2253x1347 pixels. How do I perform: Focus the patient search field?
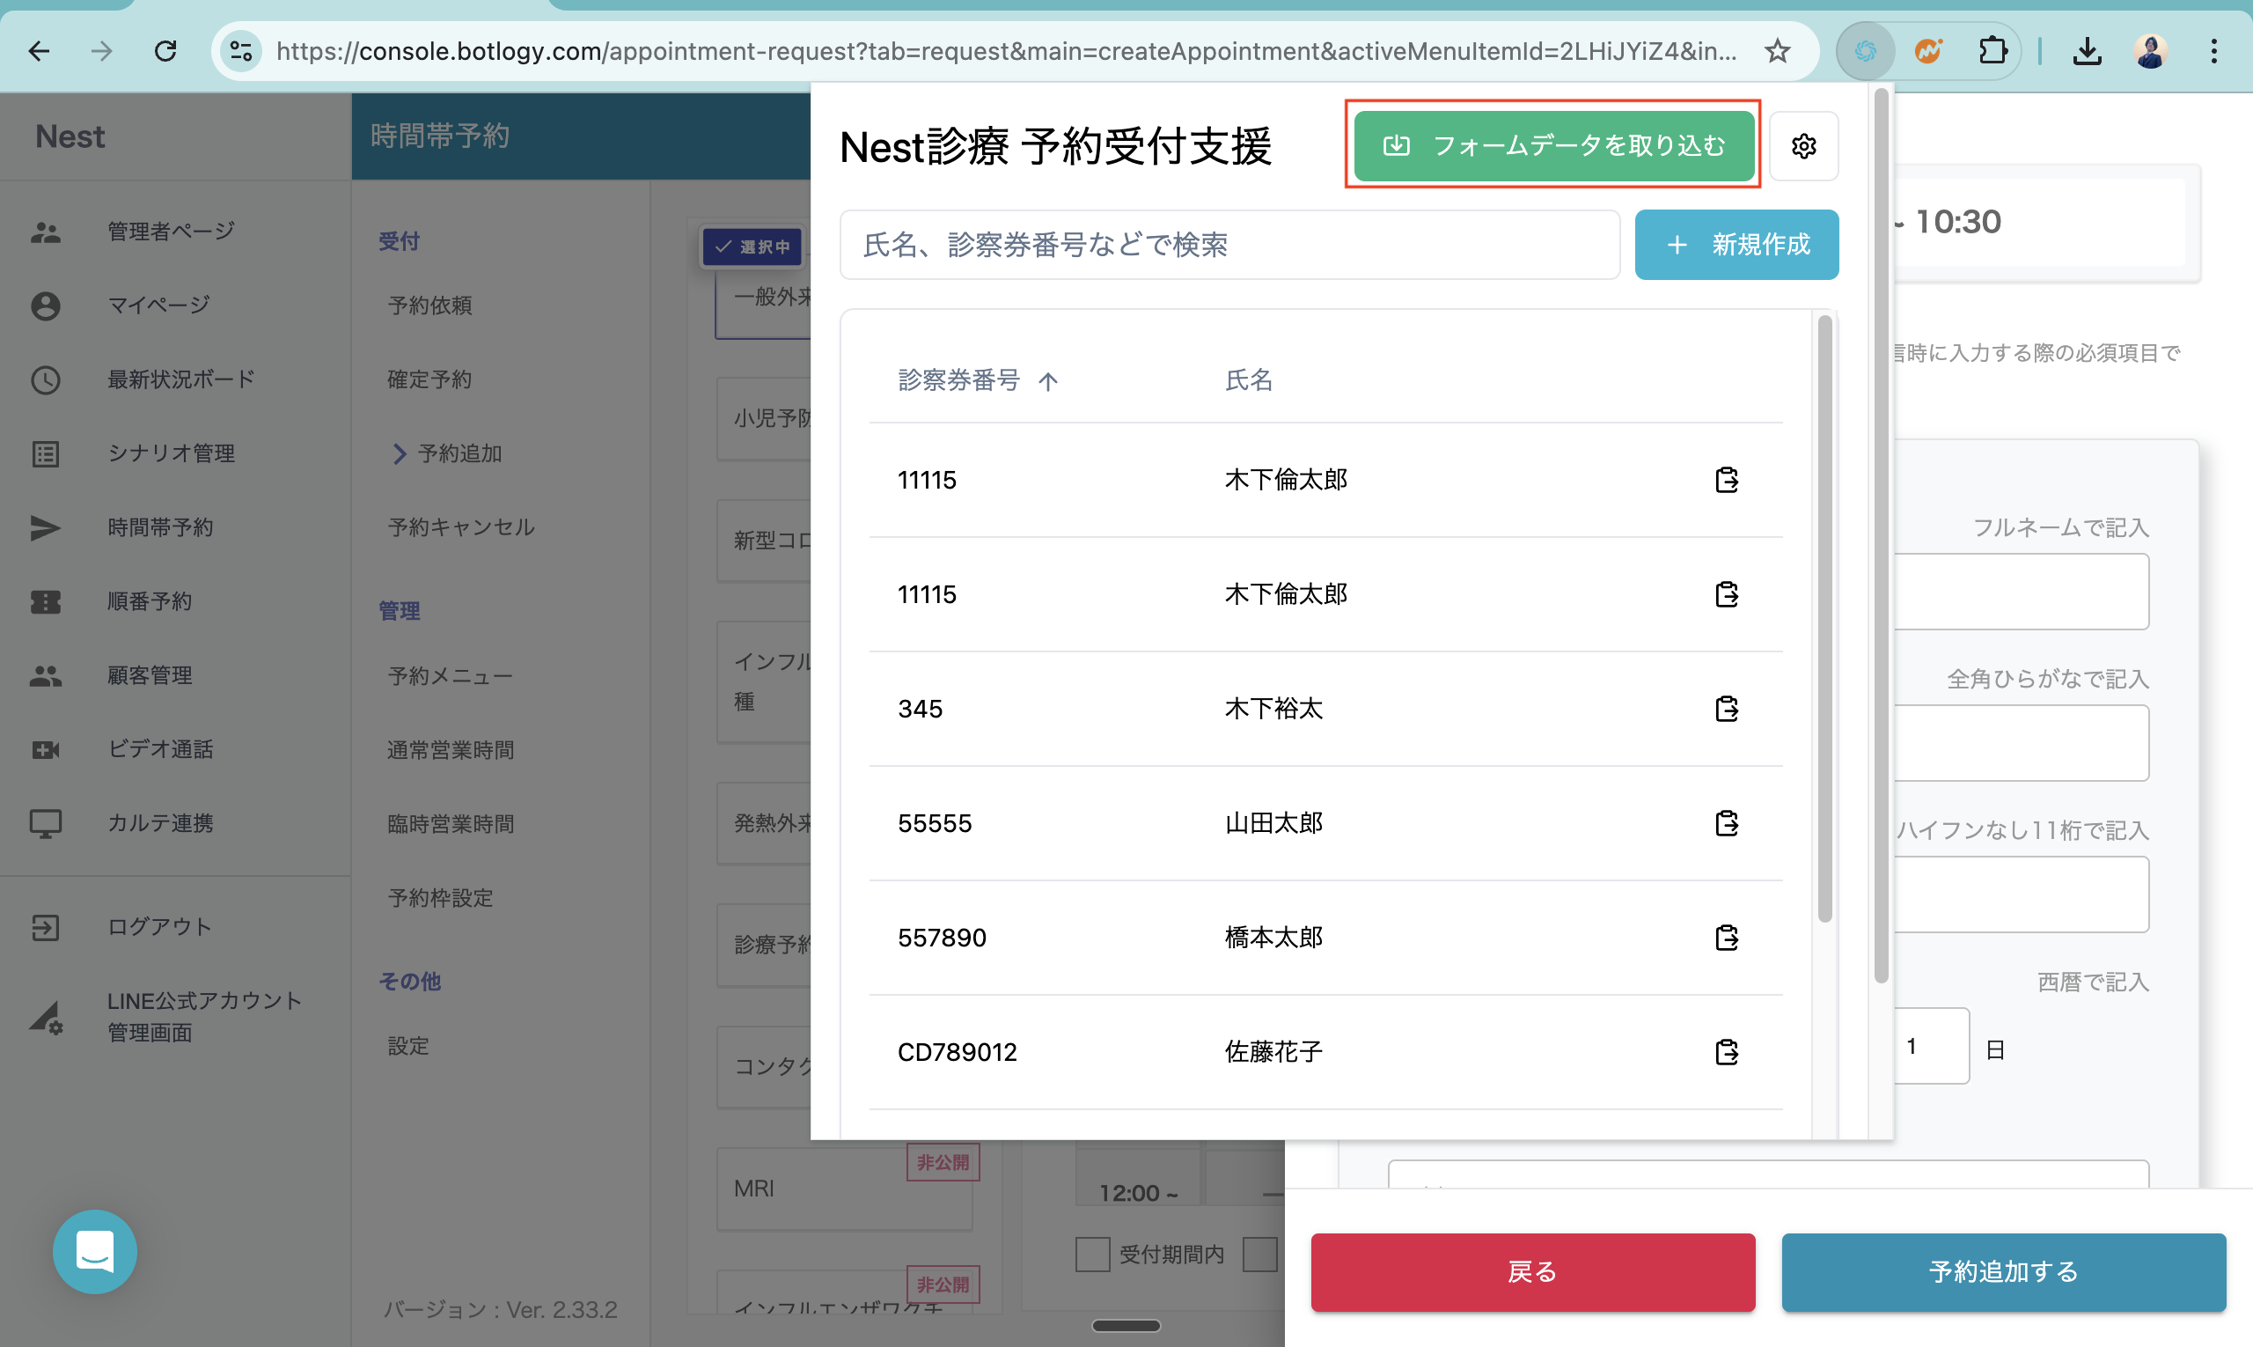1229,244
